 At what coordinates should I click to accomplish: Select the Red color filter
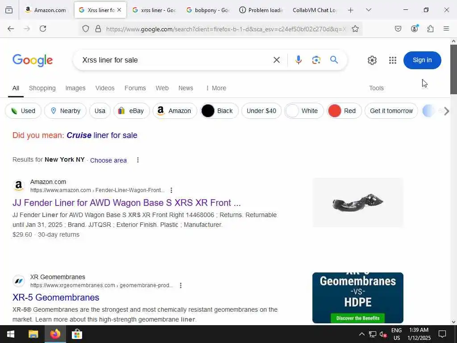[344, 111]
